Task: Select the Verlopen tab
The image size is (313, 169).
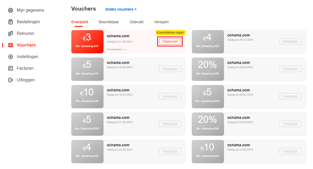Action: coord(161,22)
